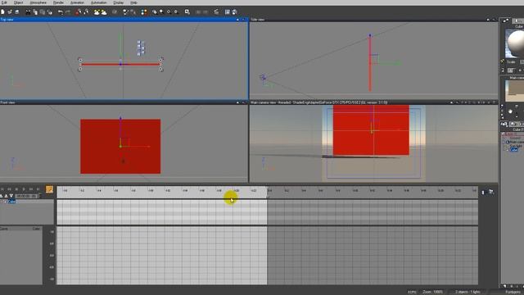Click the icon right of the timeline ruler end
The width and height of the screenshot is (524, 295).
tap(482, 193)
